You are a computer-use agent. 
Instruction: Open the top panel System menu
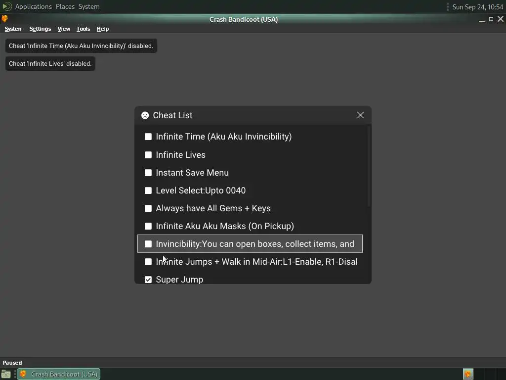(x=89, y=6)
